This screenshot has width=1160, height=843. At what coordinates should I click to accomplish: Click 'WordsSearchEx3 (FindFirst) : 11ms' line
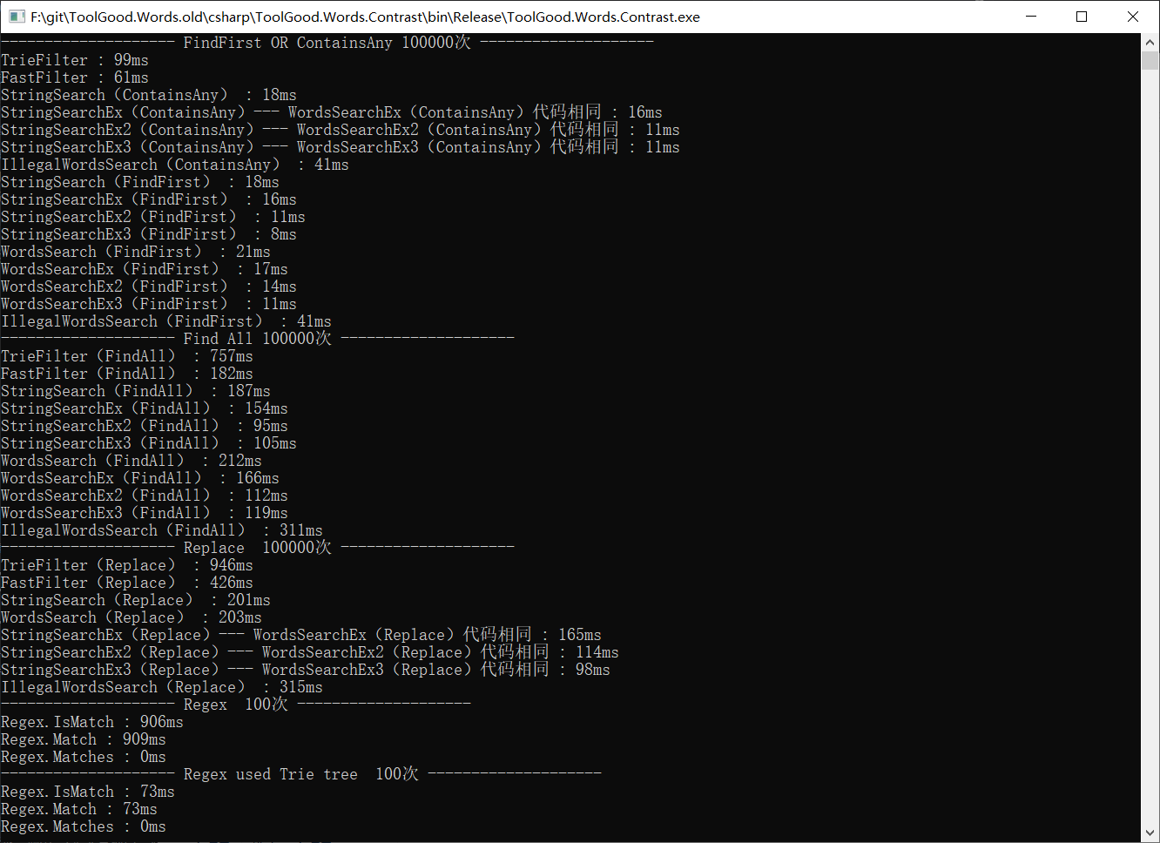(x=149, y=304)
